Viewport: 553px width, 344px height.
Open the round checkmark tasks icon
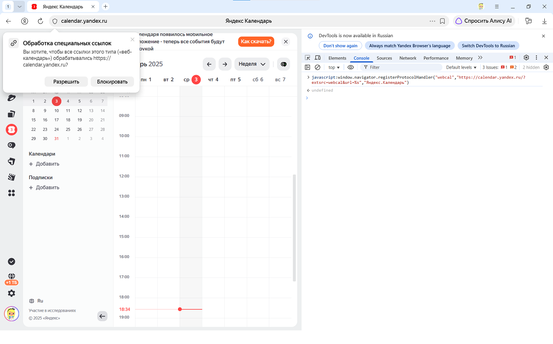12,261
